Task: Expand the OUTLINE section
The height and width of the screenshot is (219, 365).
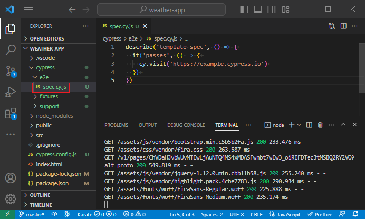Action: click(59, 195)
